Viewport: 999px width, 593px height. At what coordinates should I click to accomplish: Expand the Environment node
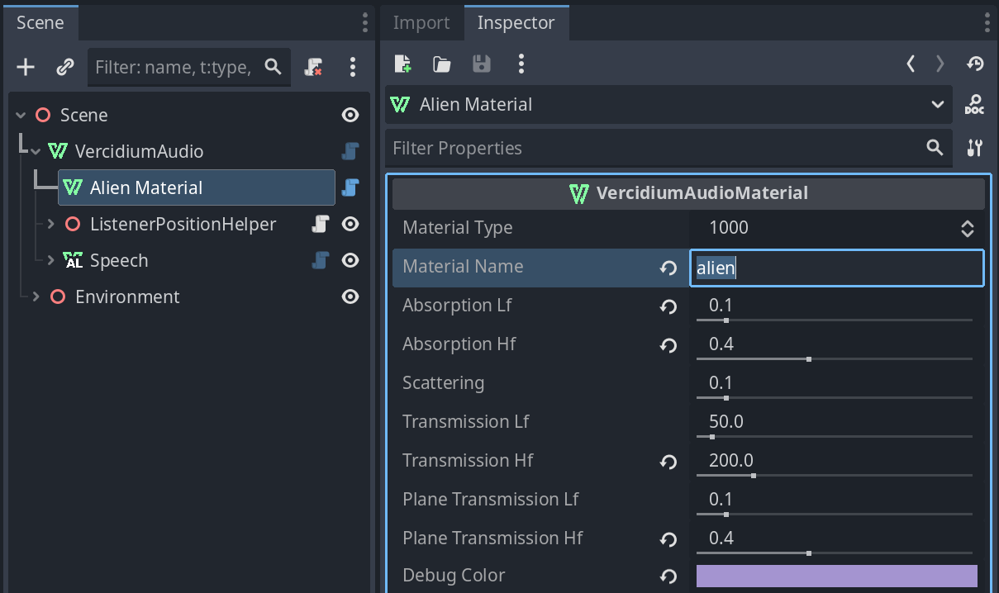[36, 296]
